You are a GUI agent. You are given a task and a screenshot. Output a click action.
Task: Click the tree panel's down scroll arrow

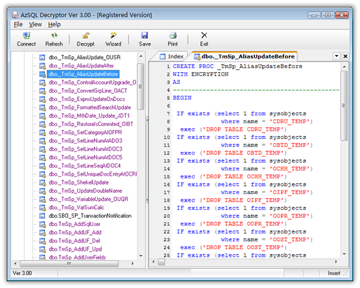coord(141,255)
